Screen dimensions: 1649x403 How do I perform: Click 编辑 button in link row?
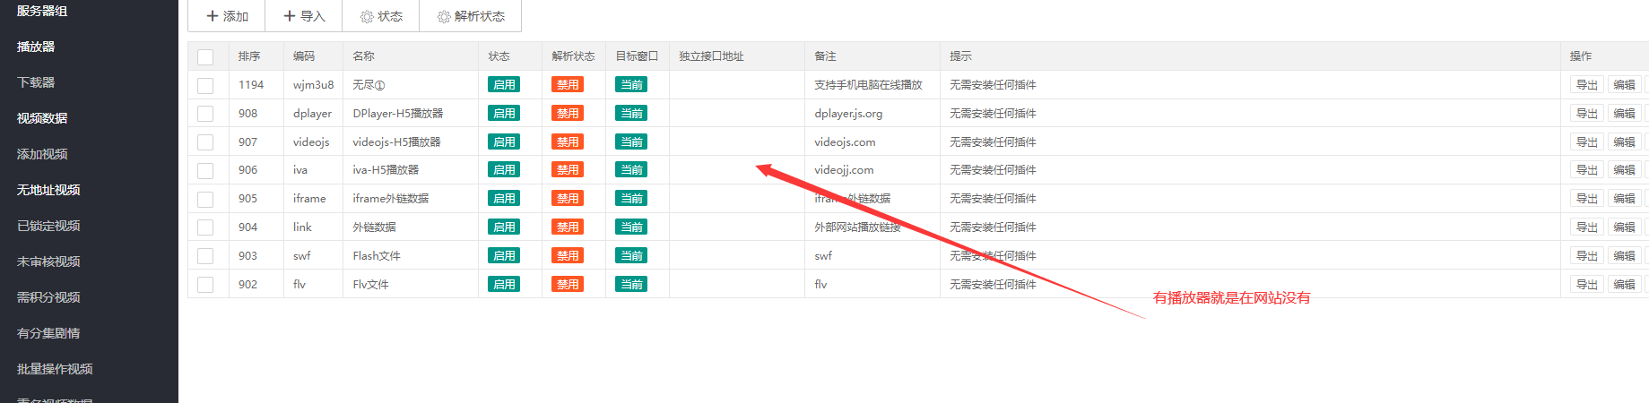[1624, 227]
